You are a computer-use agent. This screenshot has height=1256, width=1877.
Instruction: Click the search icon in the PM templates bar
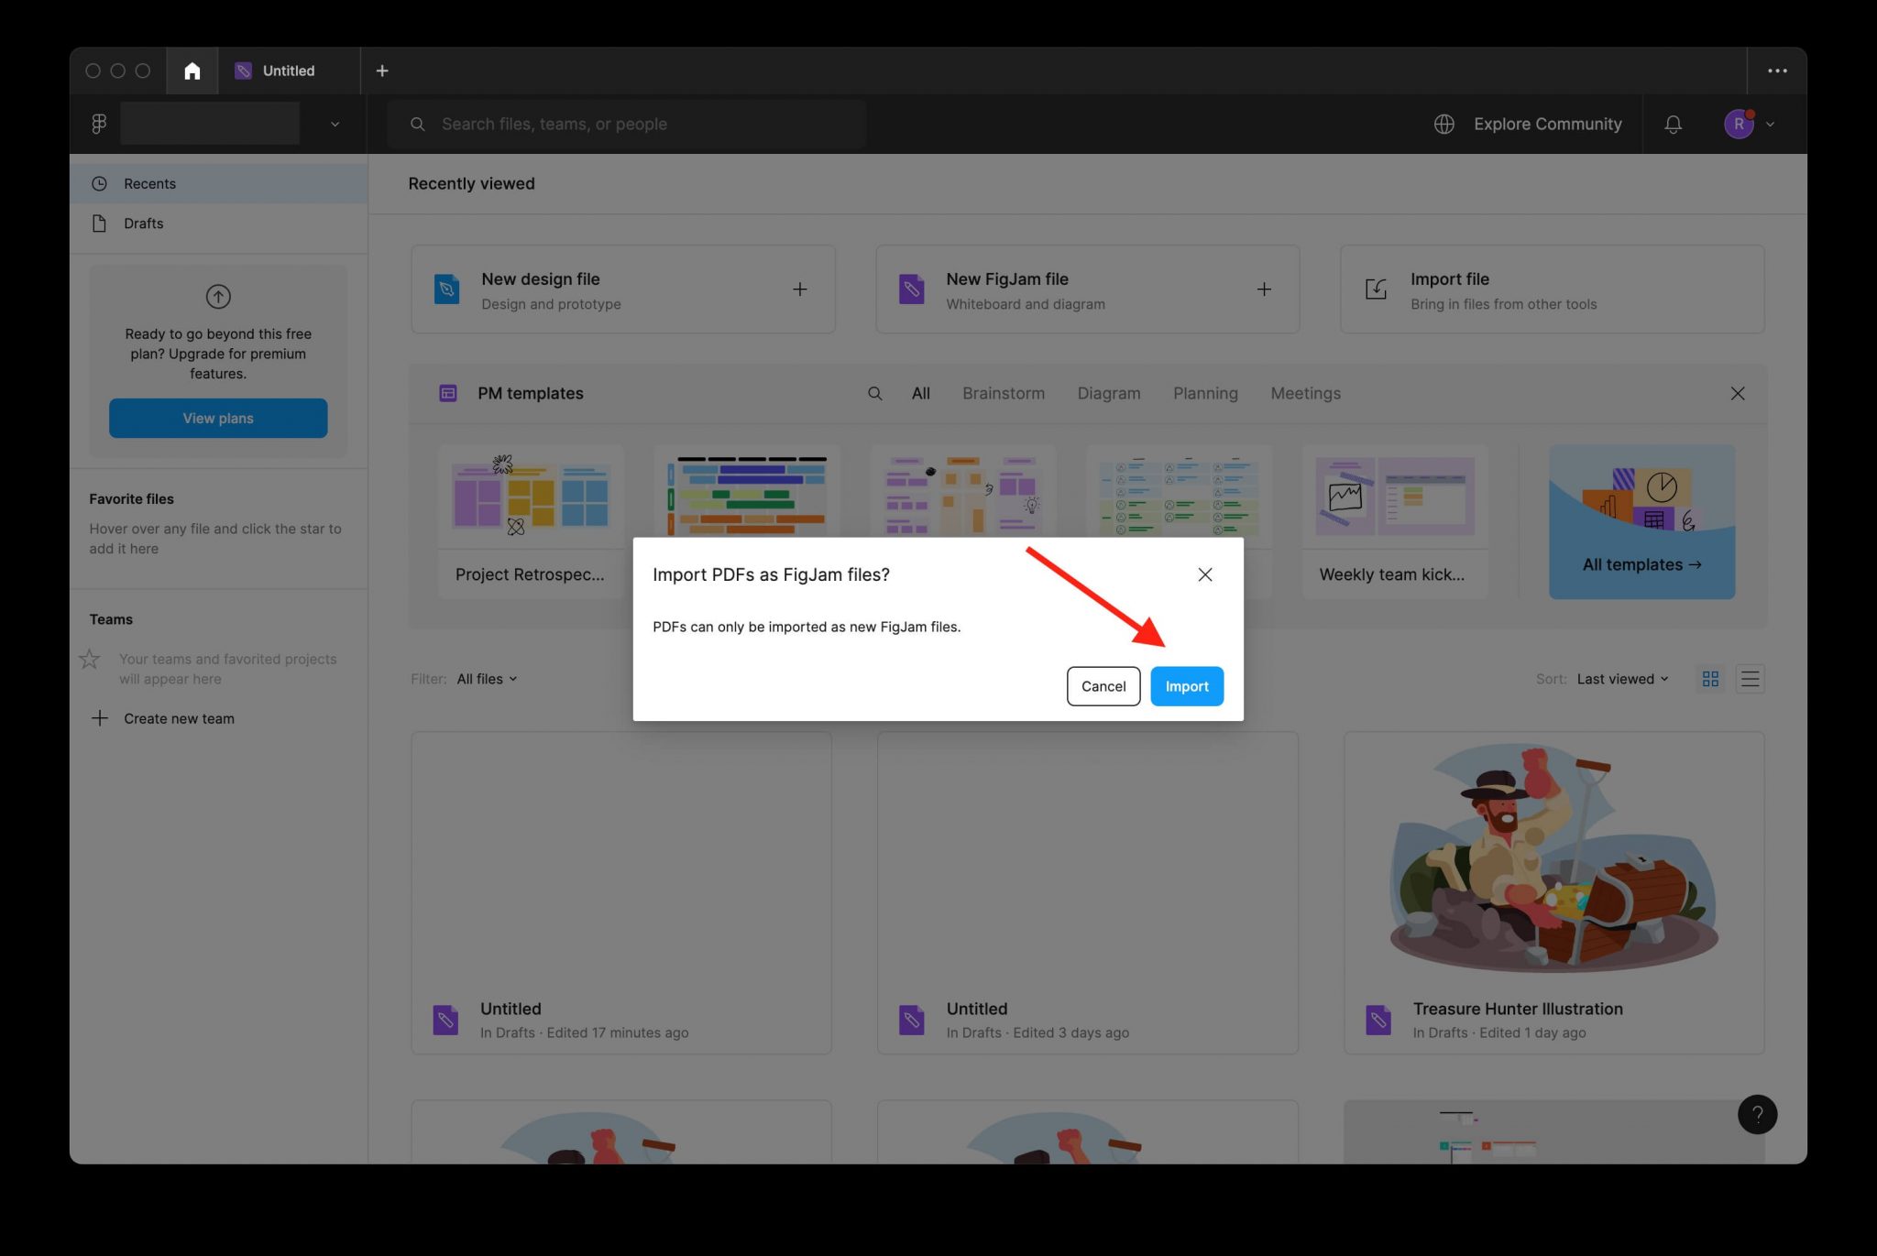[874, 393]
